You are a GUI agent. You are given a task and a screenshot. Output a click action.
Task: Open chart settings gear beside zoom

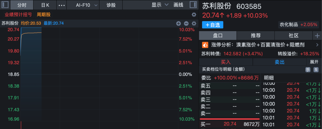click(194, 23)
